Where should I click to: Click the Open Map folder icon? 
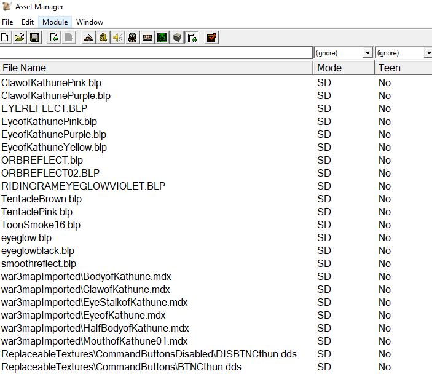[x=20, y=38]
